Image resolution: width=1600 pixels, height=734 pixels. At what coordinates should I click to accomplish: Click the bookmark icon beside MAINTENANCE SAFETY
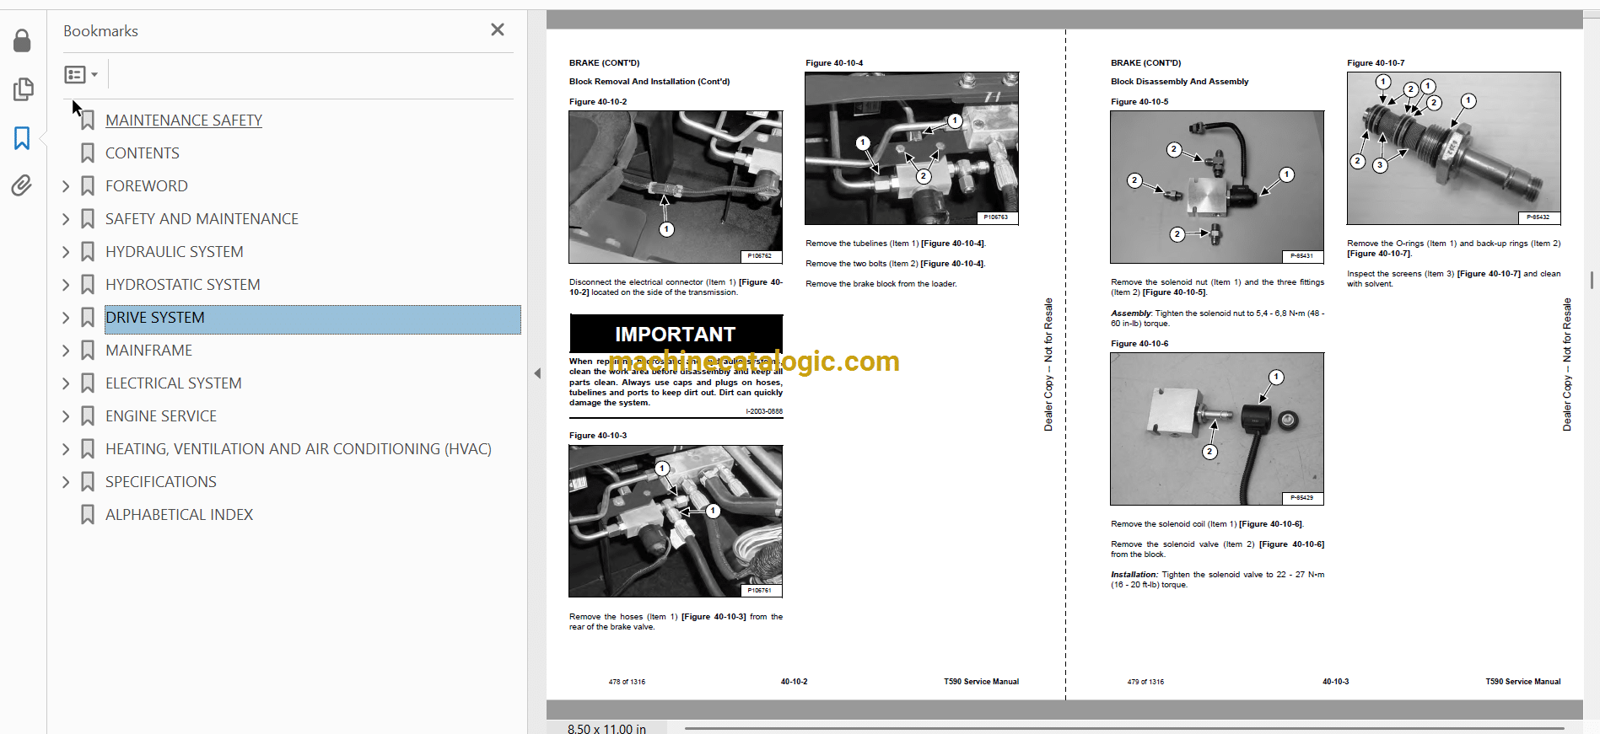click(x=88, y=121)
